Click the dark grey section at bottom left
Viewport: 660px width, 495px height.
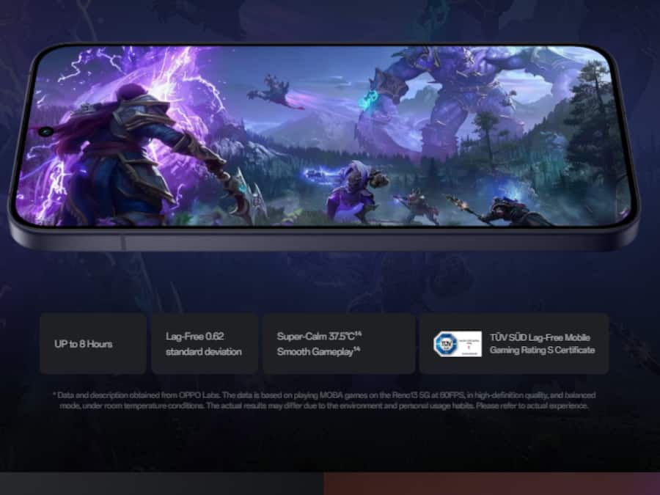click(161, 483)
